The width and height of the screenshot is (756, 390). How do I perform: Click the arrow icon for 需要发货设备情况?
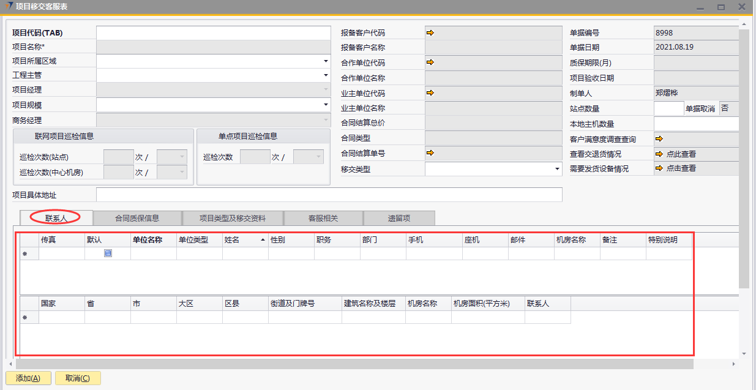(659, 168)
